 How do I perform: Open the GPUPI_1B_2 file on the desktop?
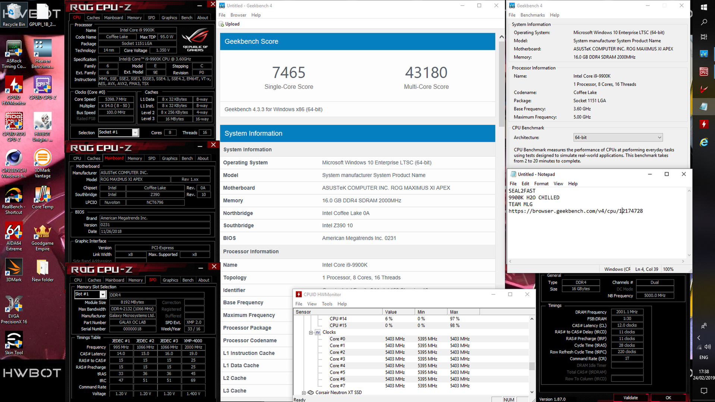[x=42, y=15]
